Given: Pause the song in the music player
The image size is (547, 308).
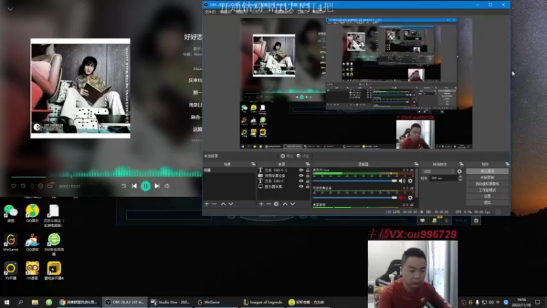Looking at the screenshot, I should click(x=146, y=186).
